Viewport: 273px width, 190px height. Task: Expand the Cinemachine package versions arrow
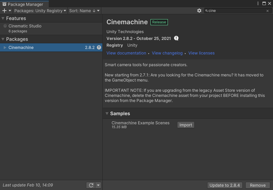tap(5, 47)
